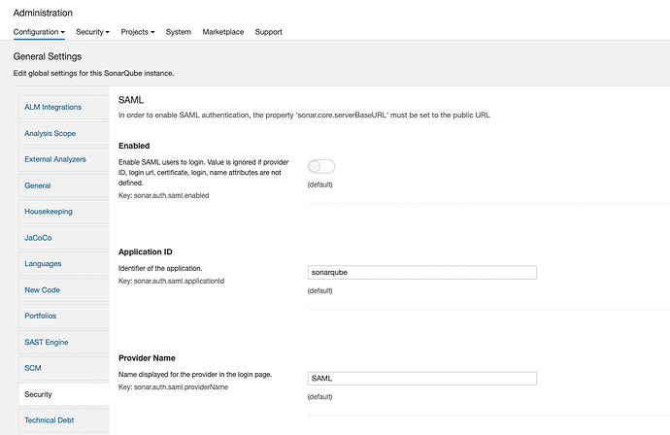Open the Projects dropdown menu
This screenshot has width=670, height=435.
137,32
